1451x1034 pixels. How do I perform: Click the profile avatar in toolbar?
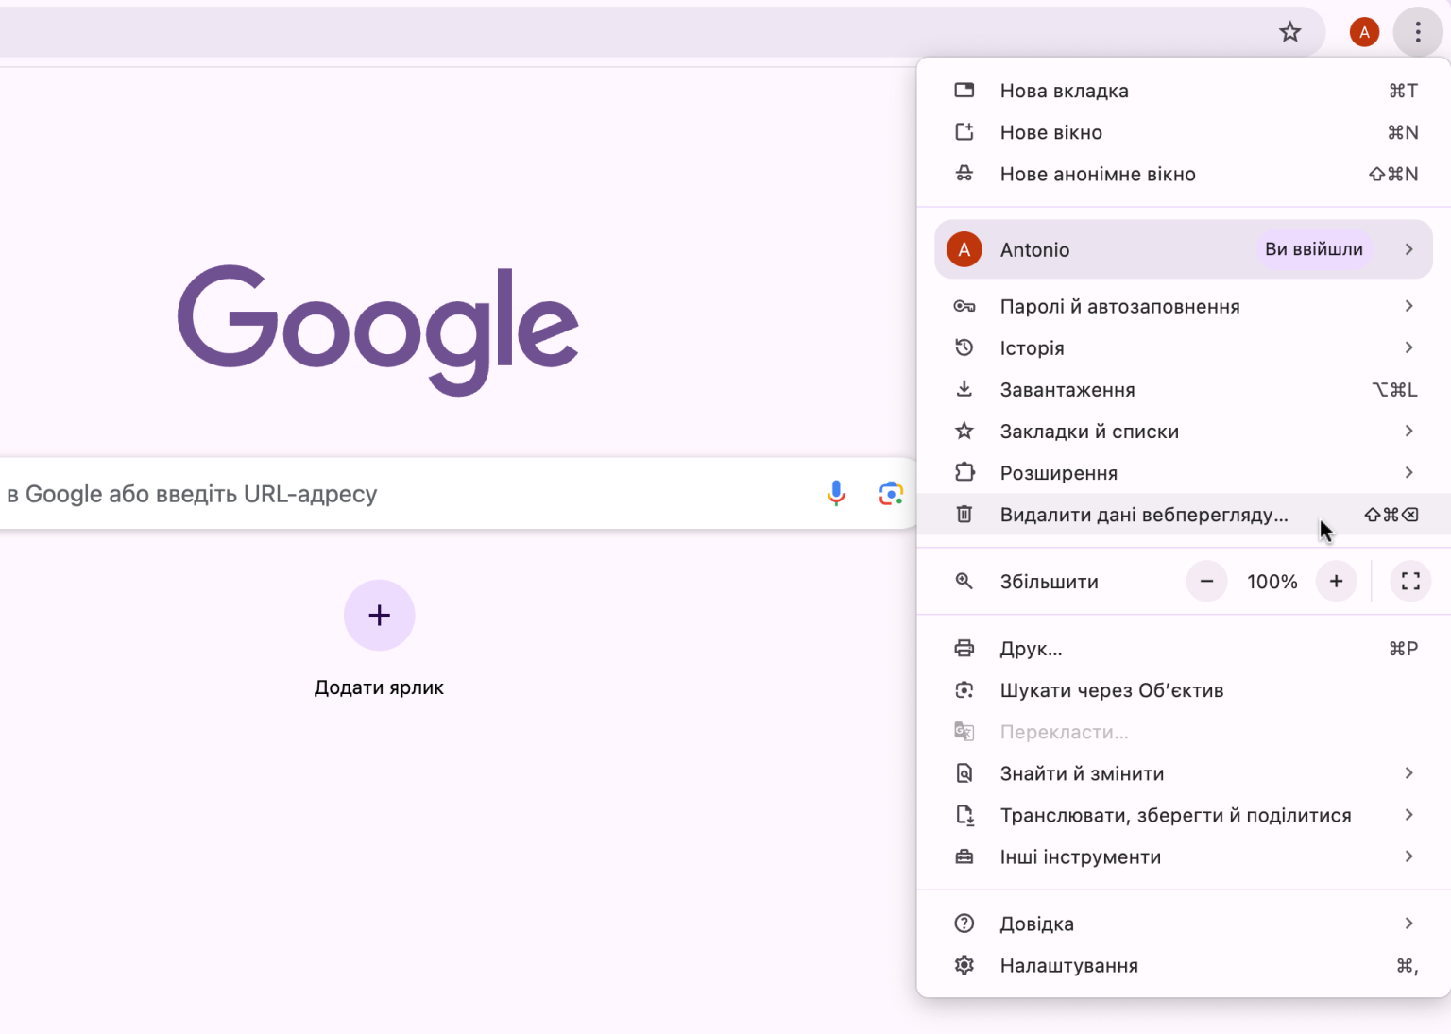pyautogui.click(x=1363, y=33)
